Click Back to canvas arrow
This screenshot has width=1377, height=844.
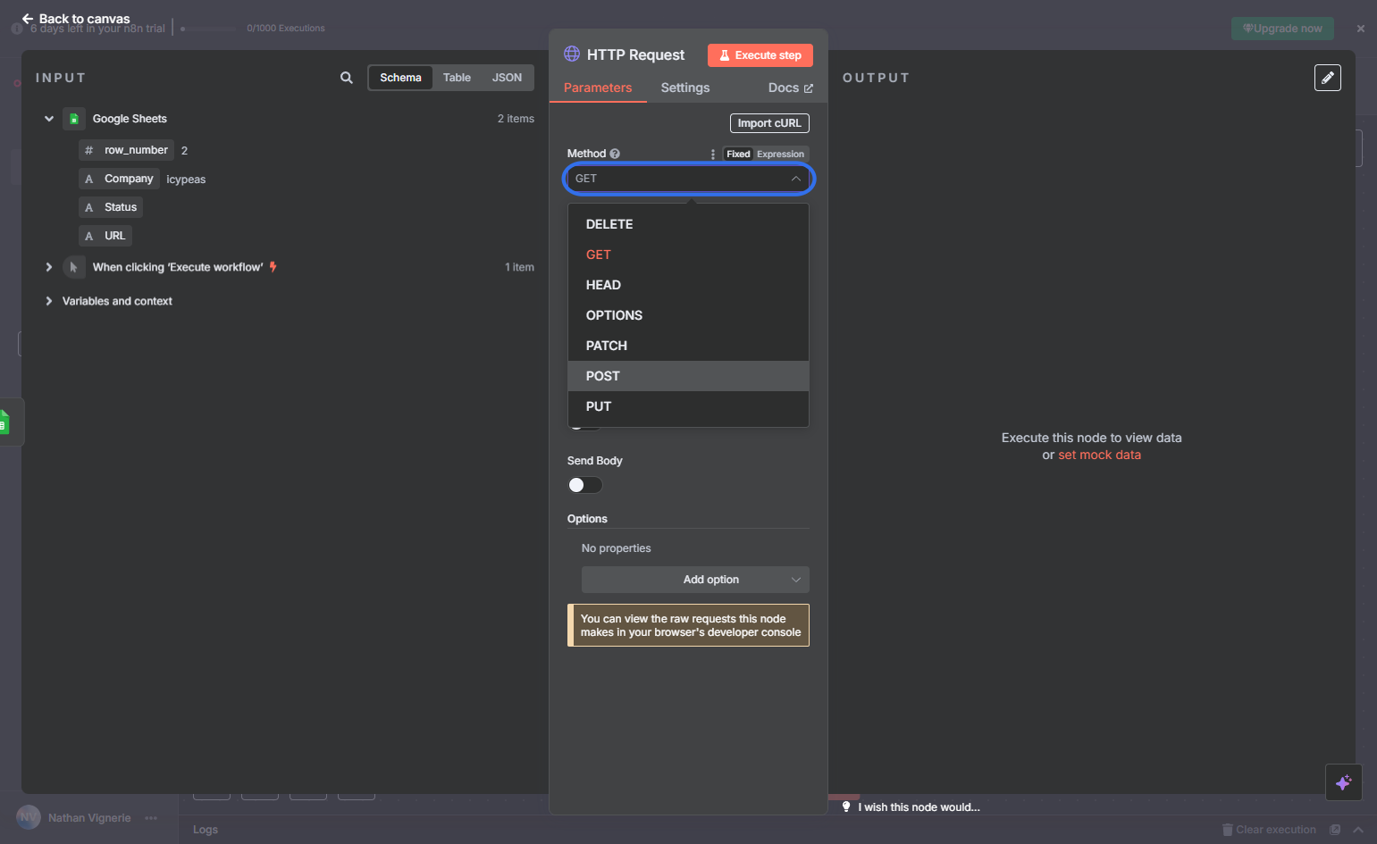(x=28, y=19)
